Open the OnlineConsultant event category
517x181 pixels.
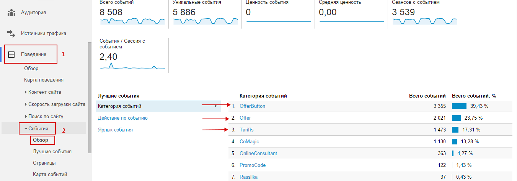(258, 154)
